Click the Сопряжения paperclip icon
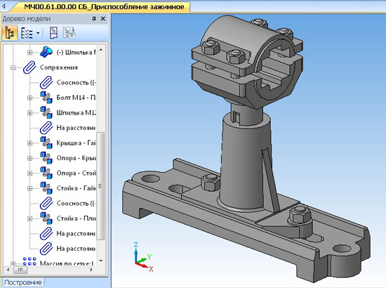Image resolution: width=386 pixels, height=288 pixels. [x=29, y=67]
